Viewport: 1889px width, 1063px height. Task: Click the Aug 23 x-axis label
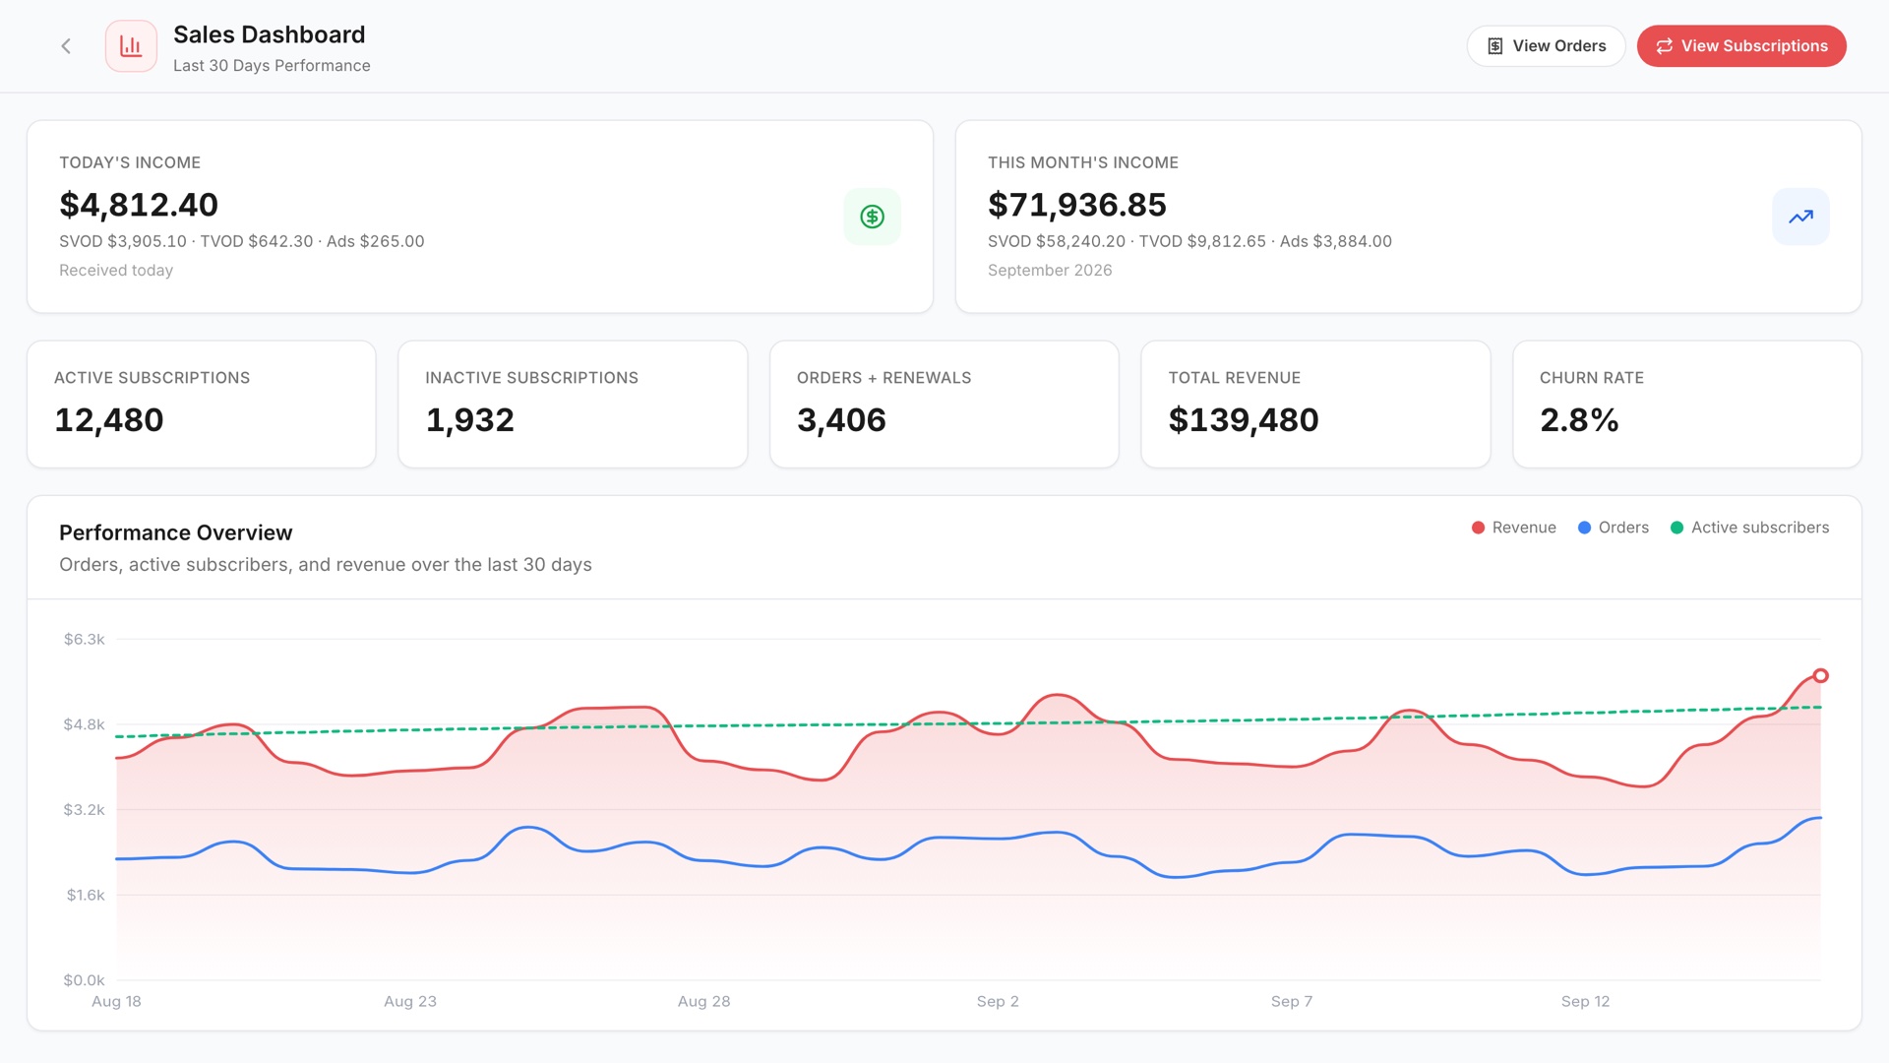(x=410, y=1001)
